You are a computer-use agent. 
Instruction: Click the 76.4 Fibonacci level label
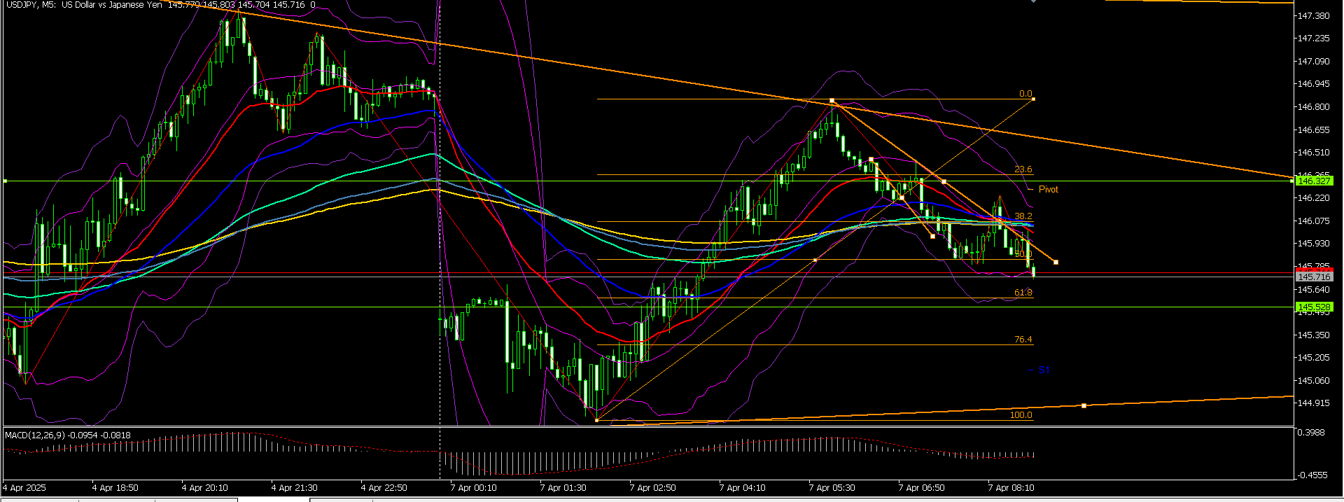tap(1023, 340)
